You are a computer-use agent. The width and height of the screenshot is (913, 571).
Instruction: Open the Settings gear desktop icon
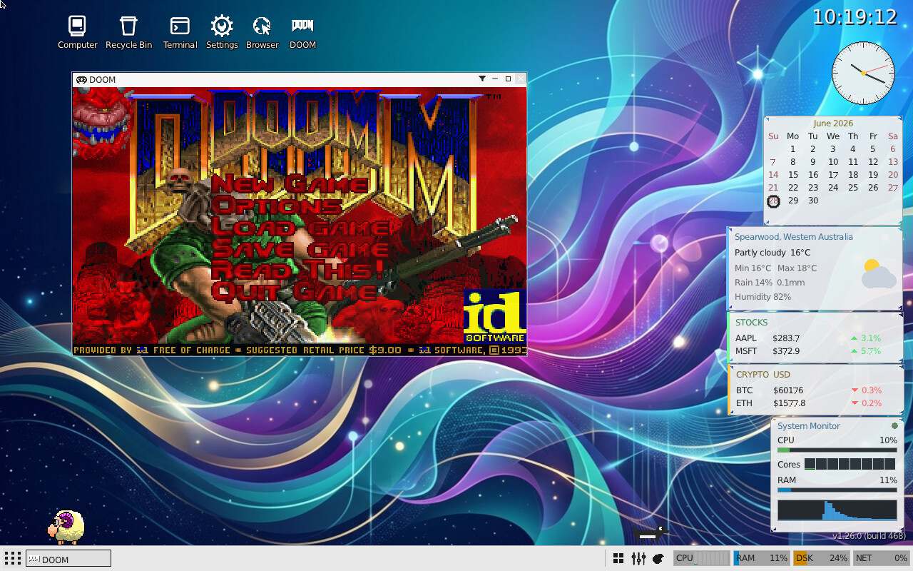click(222, 33)
